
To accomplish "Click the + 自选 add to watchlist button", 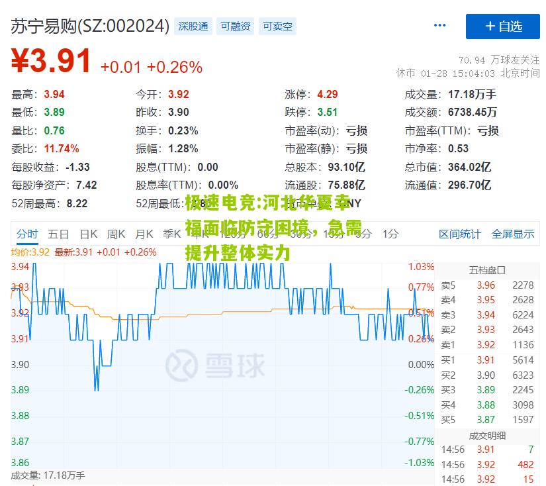I will click(502, 26).
